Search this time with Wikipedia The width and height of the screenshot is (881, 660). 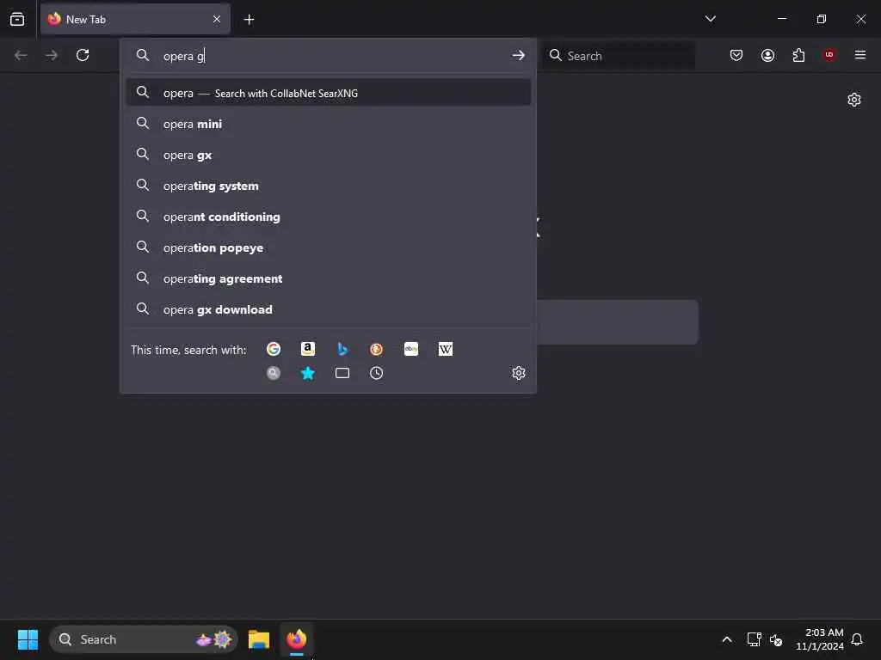coord(446,349)
